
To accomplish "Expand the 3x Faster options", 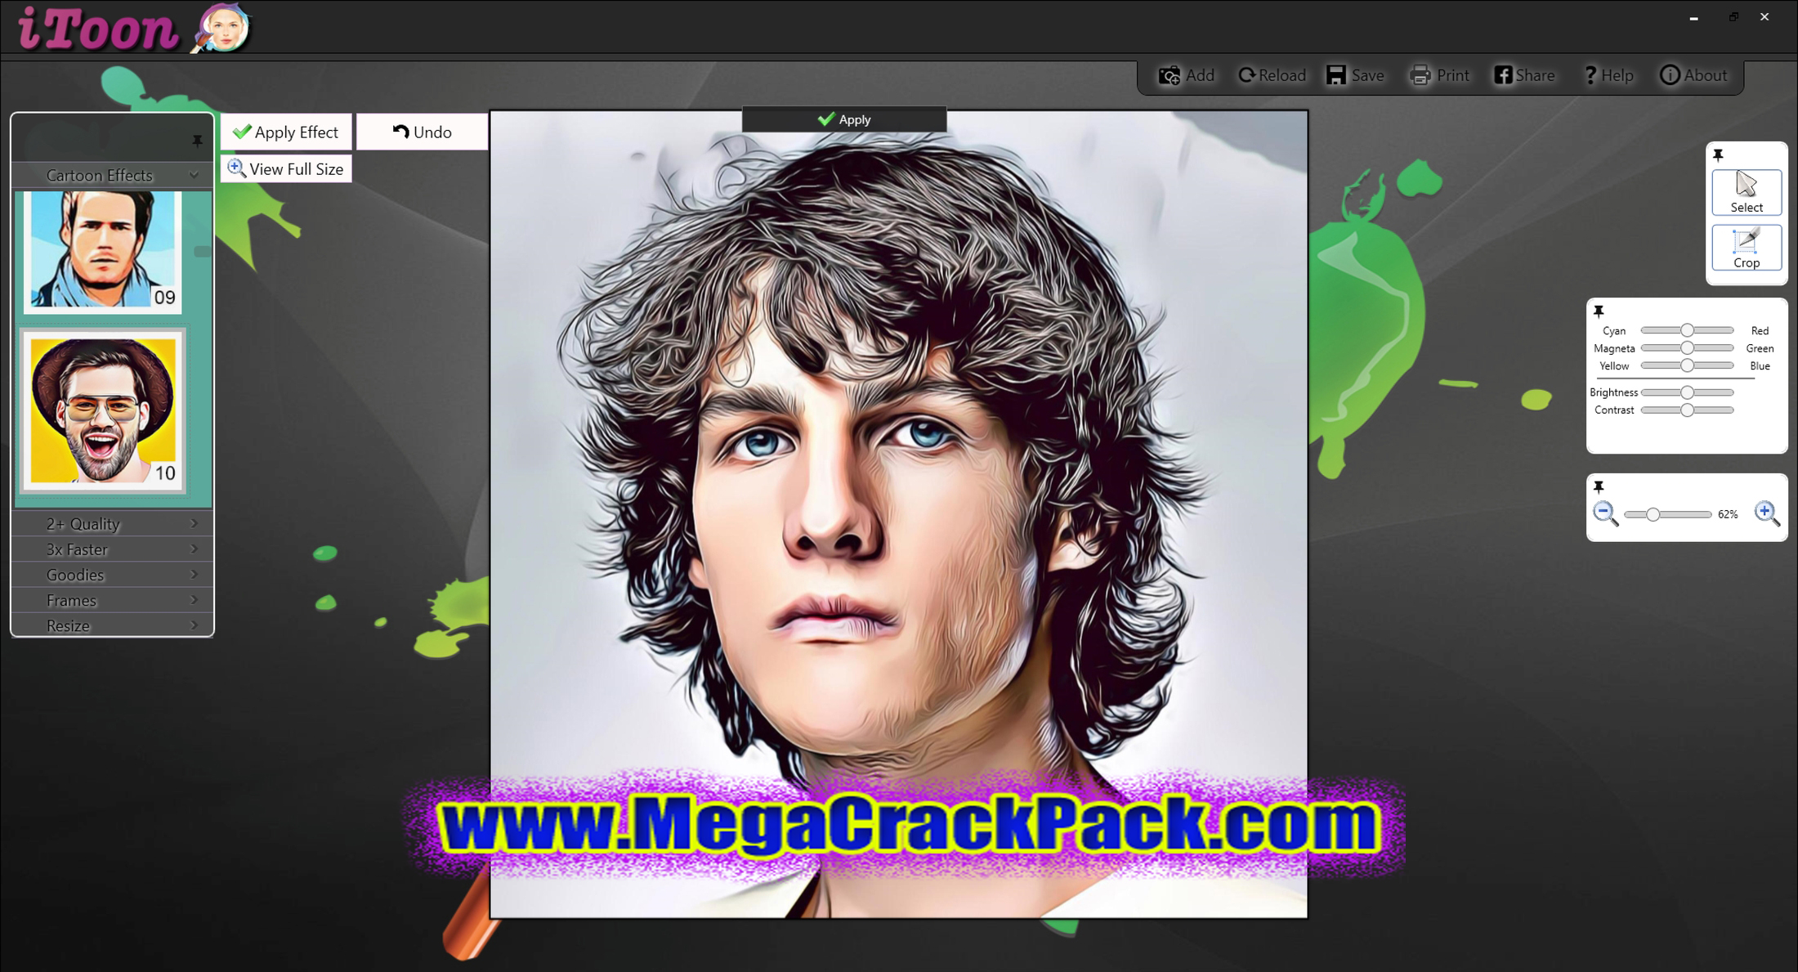I will pos(109,549).
